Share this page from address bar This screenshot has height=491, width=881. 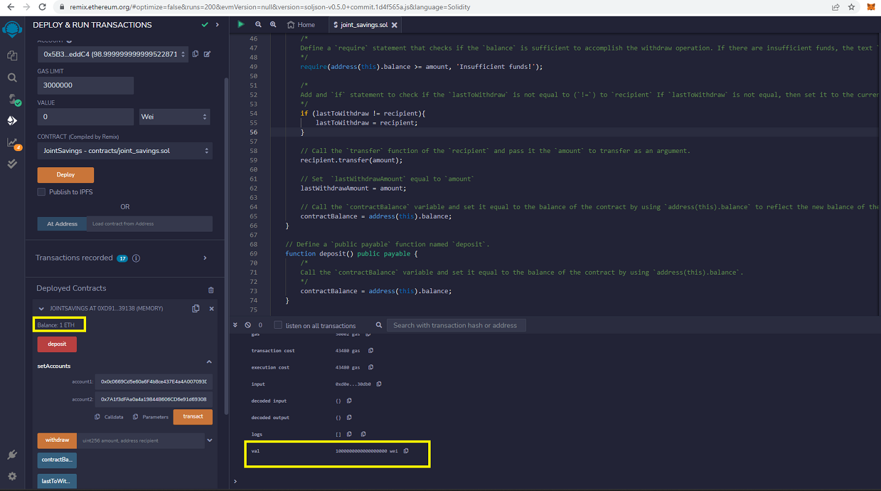click(x=835, y=7)
